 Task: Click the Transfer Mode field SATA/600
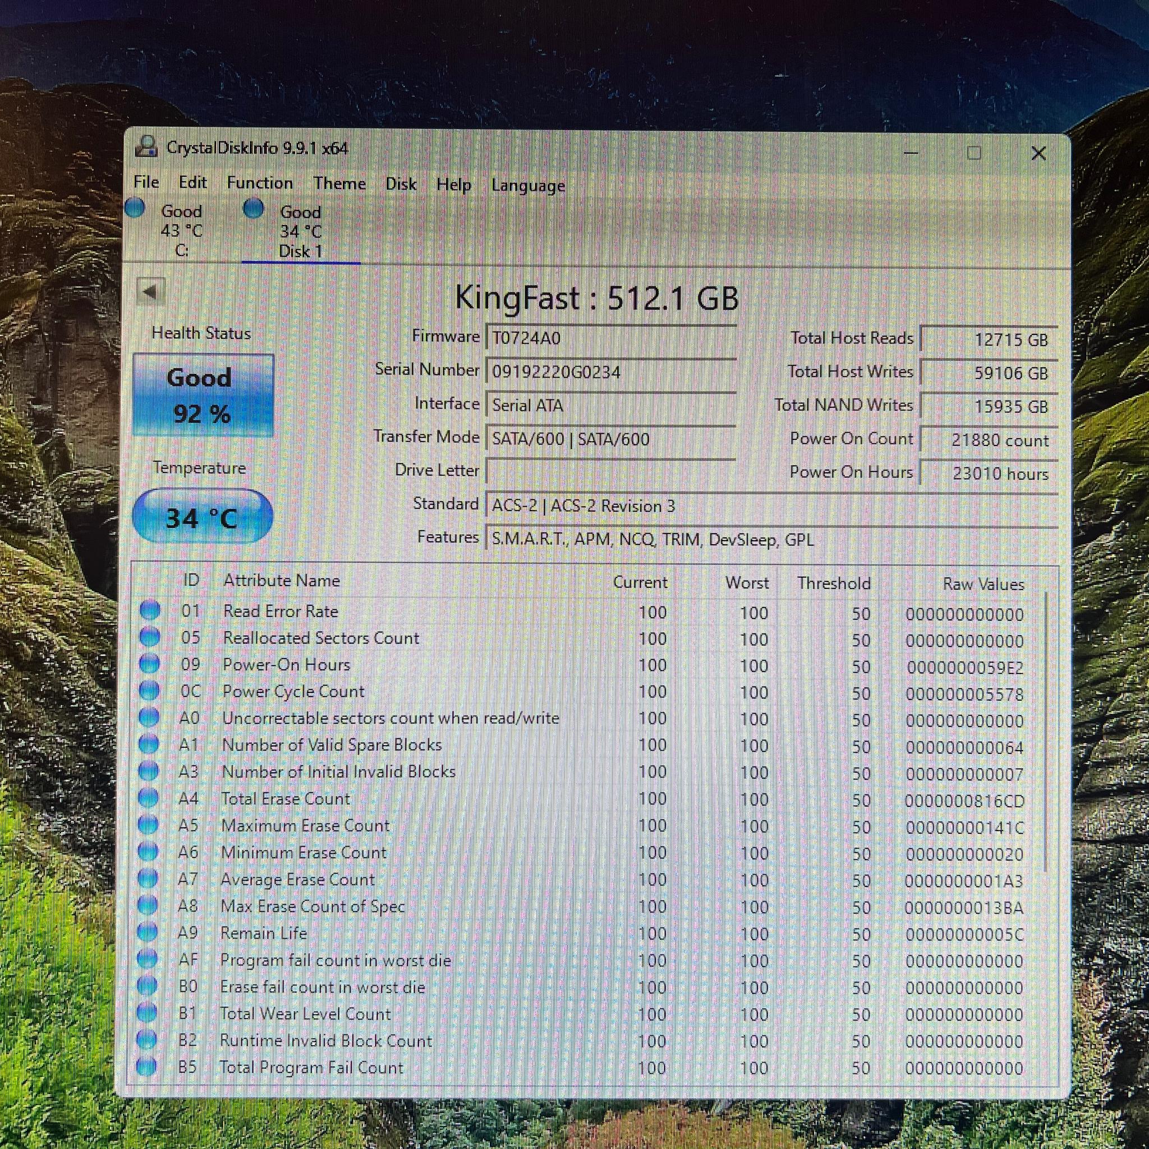611,439
